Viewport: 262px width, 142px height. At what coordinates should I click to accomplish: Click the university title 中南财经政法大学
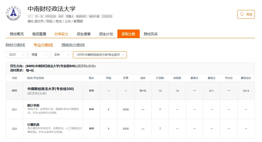coord(52,9)
